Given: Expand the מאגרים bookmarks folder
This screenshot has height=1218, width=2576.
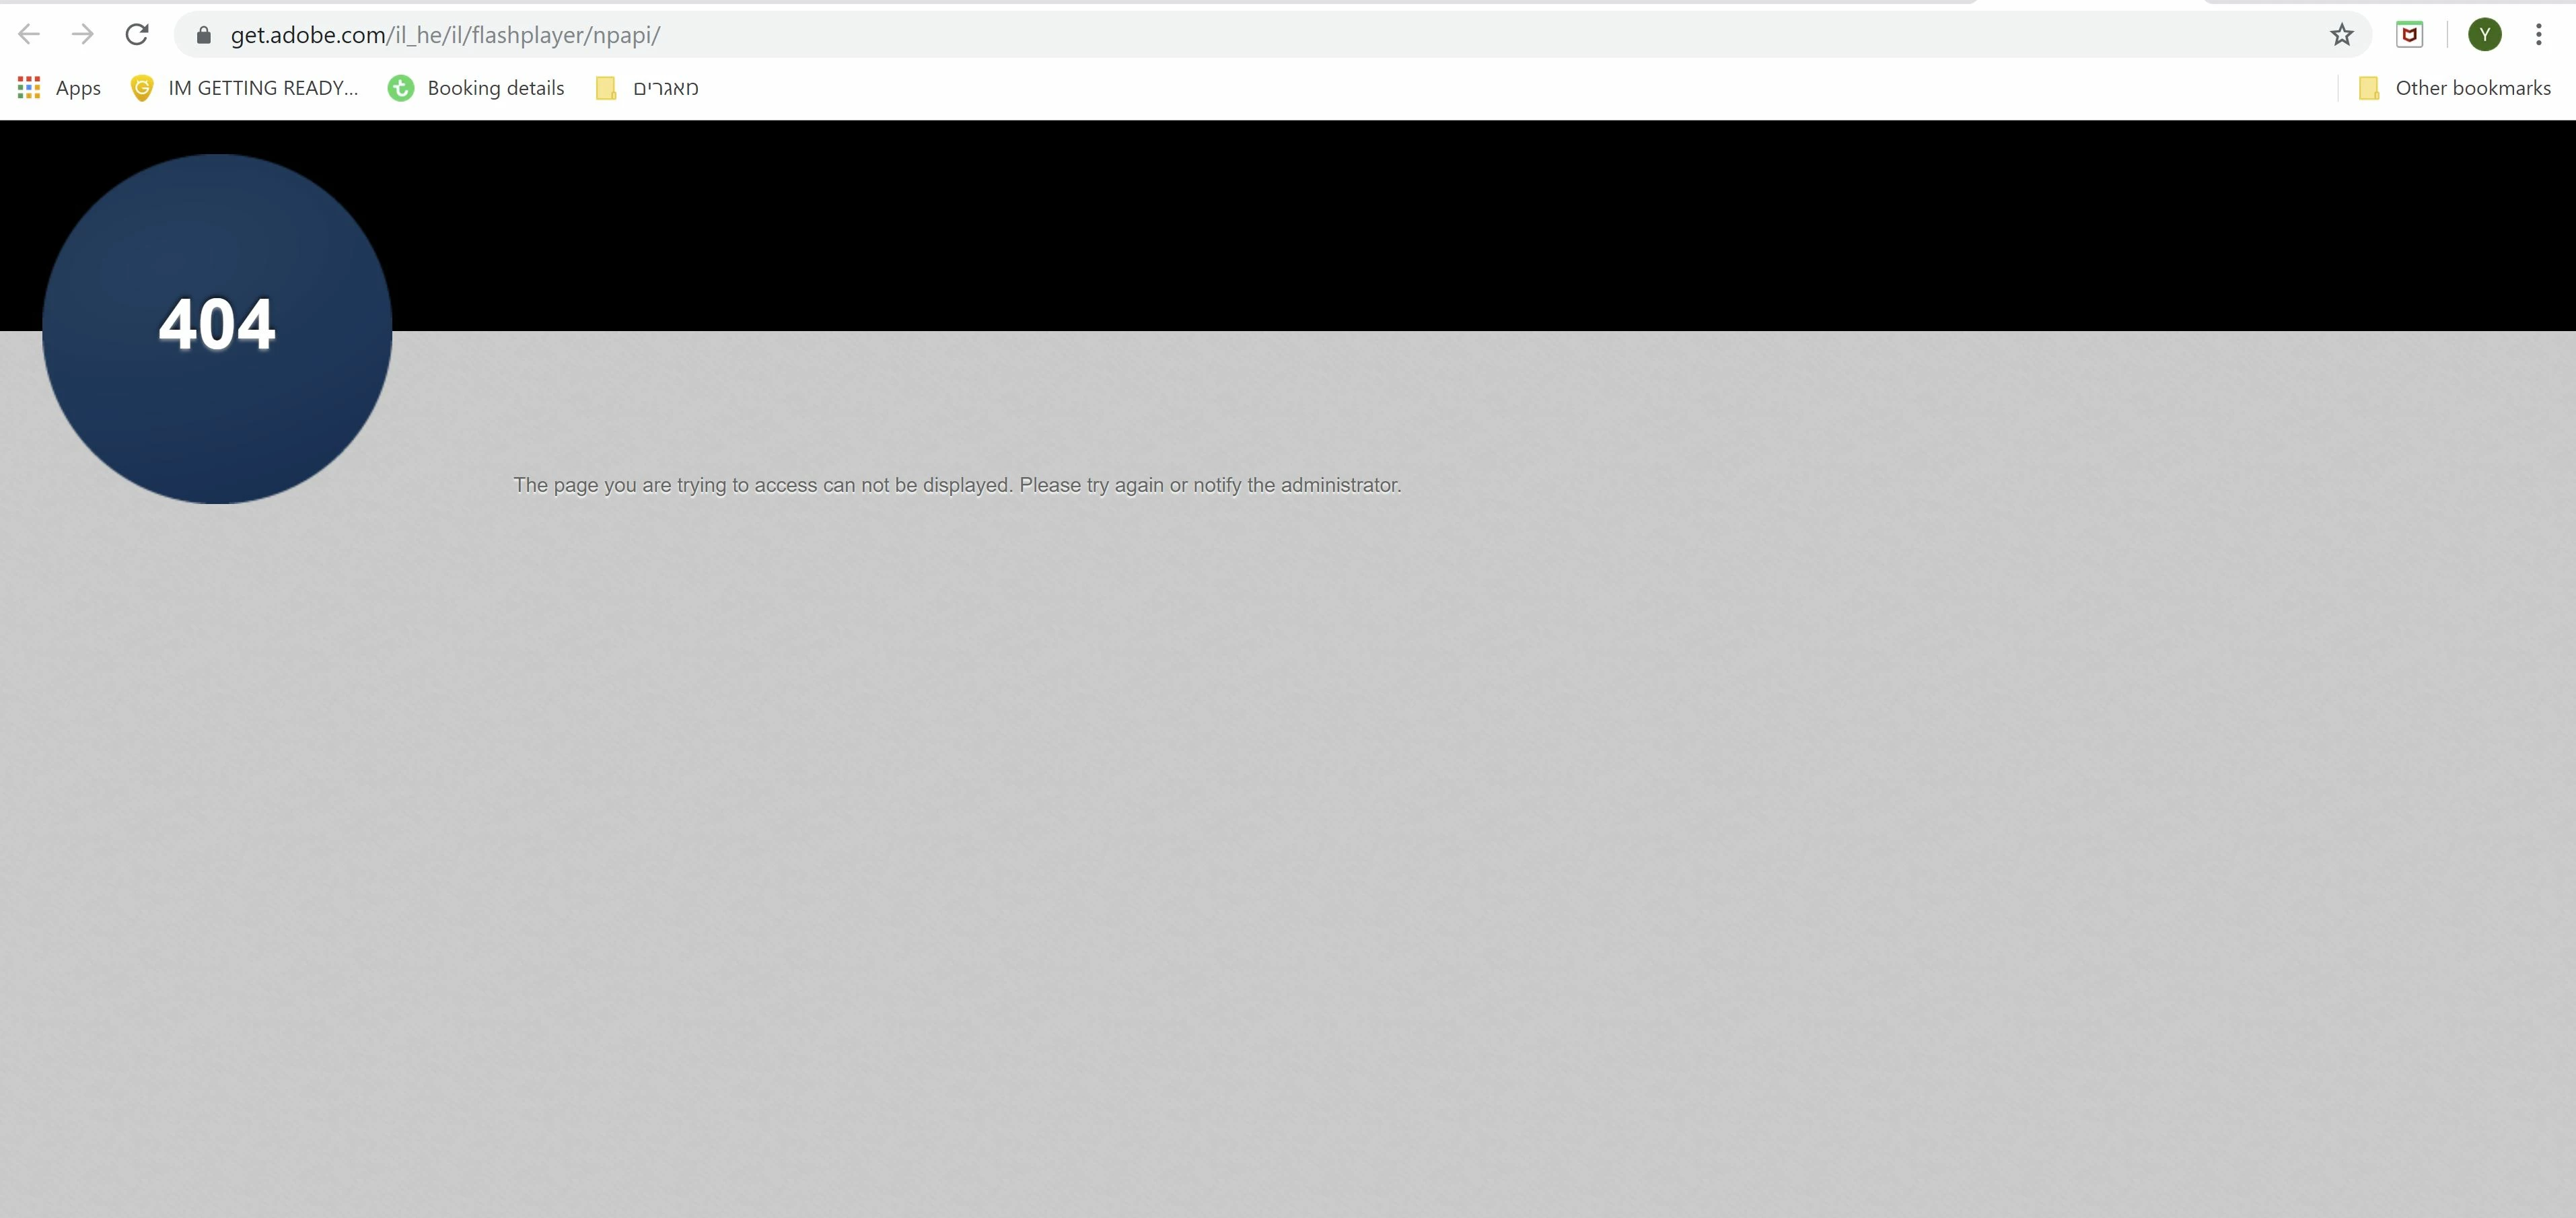Looking at the screenshot, I should 665,88.
